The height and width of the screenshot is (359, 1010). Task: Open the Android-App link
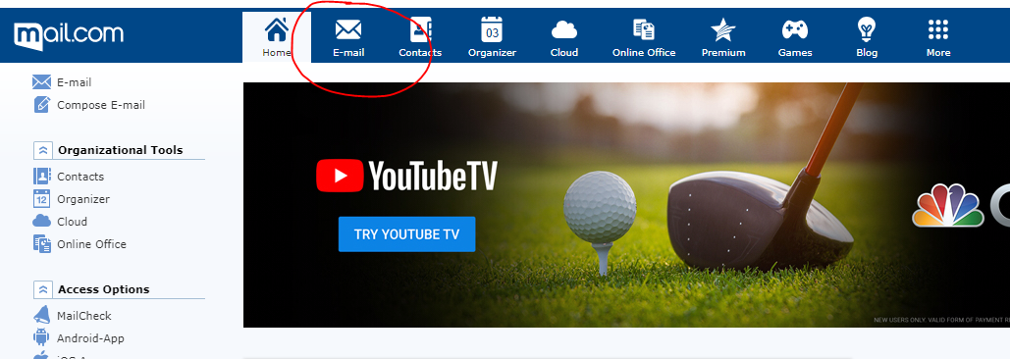[x=90, y=338]
